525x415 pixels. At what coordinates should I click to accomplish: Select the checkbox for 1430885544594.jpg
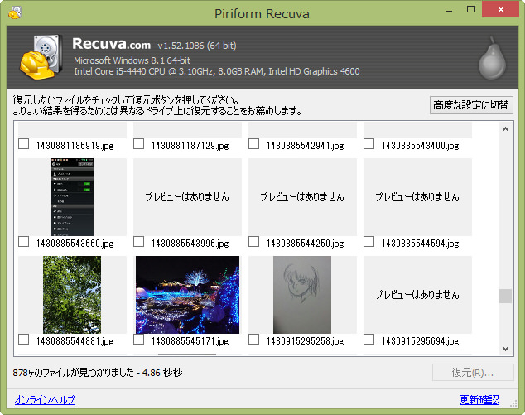click(369, 242)
